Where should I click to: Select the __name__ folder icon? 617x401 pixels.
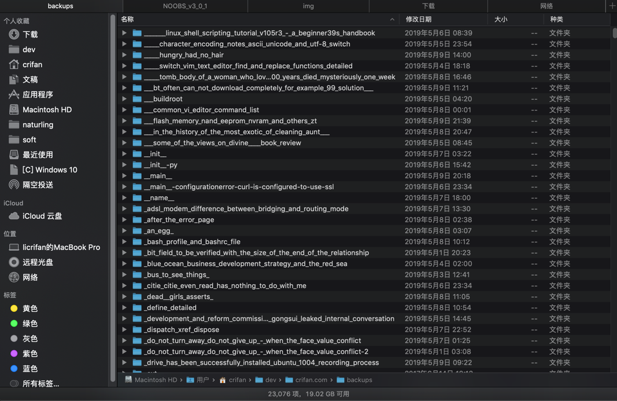pos(137,198)
